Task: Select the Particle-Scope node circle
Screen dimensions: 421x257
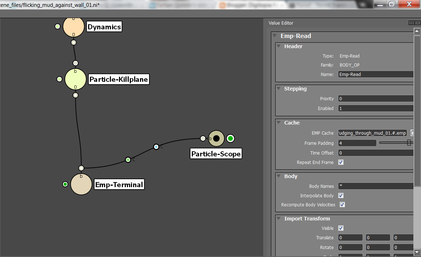Action: tap(216, 138)
